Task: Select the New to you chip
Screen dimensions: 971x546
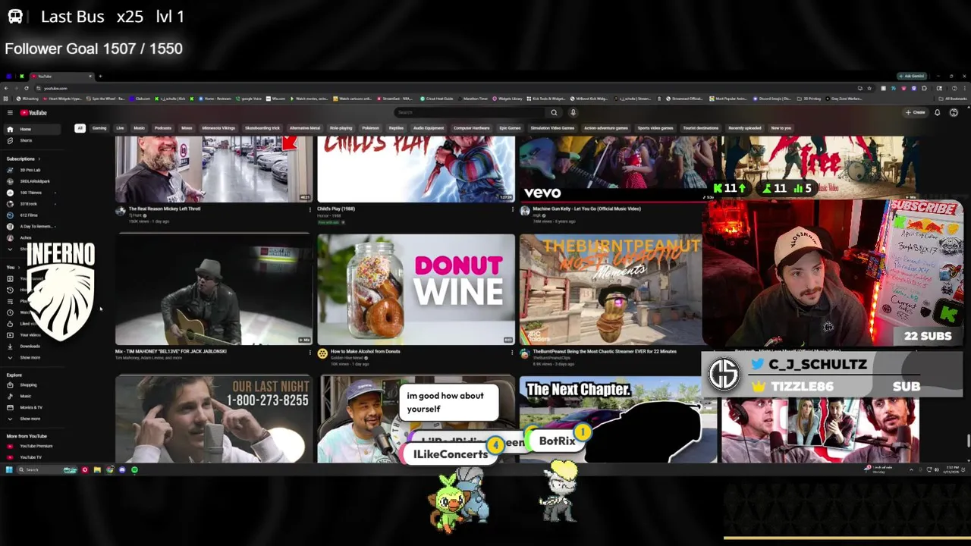Action: 781,128
